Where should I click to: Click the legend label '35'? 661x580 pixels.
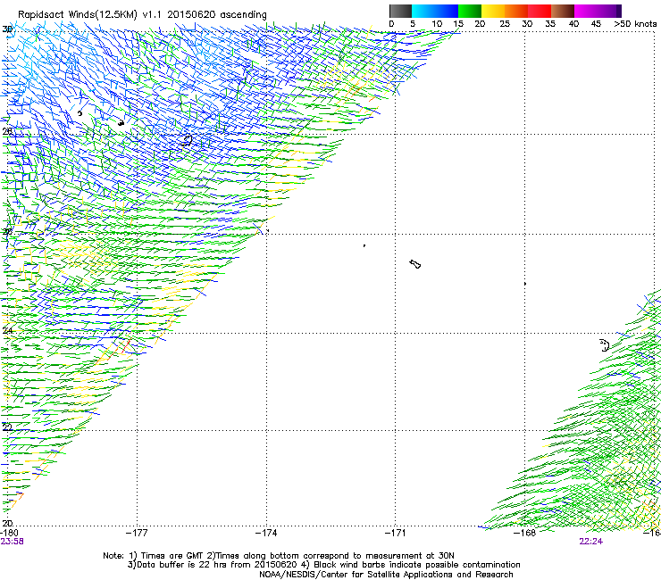(x=550, y=24)
